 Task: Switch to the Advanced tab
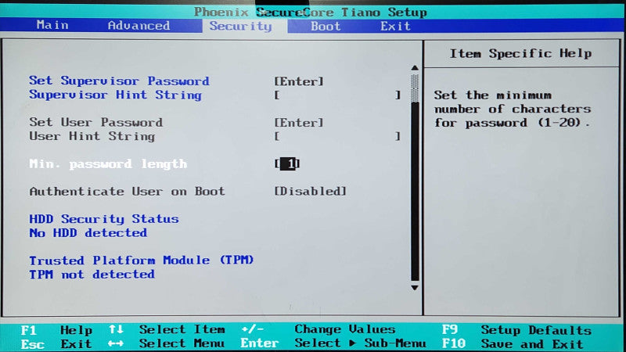pyautogui.click(x=139, y=26)
